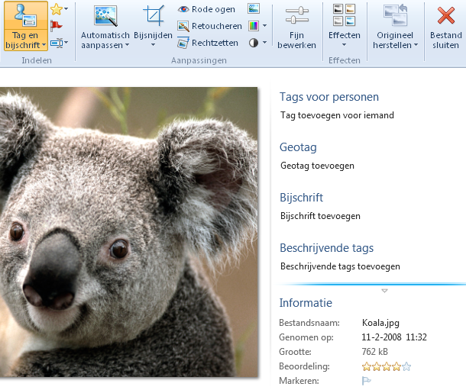466x390 pixels.
Task: Click the Bijschrift heading
Action: [x=301, y=198]
